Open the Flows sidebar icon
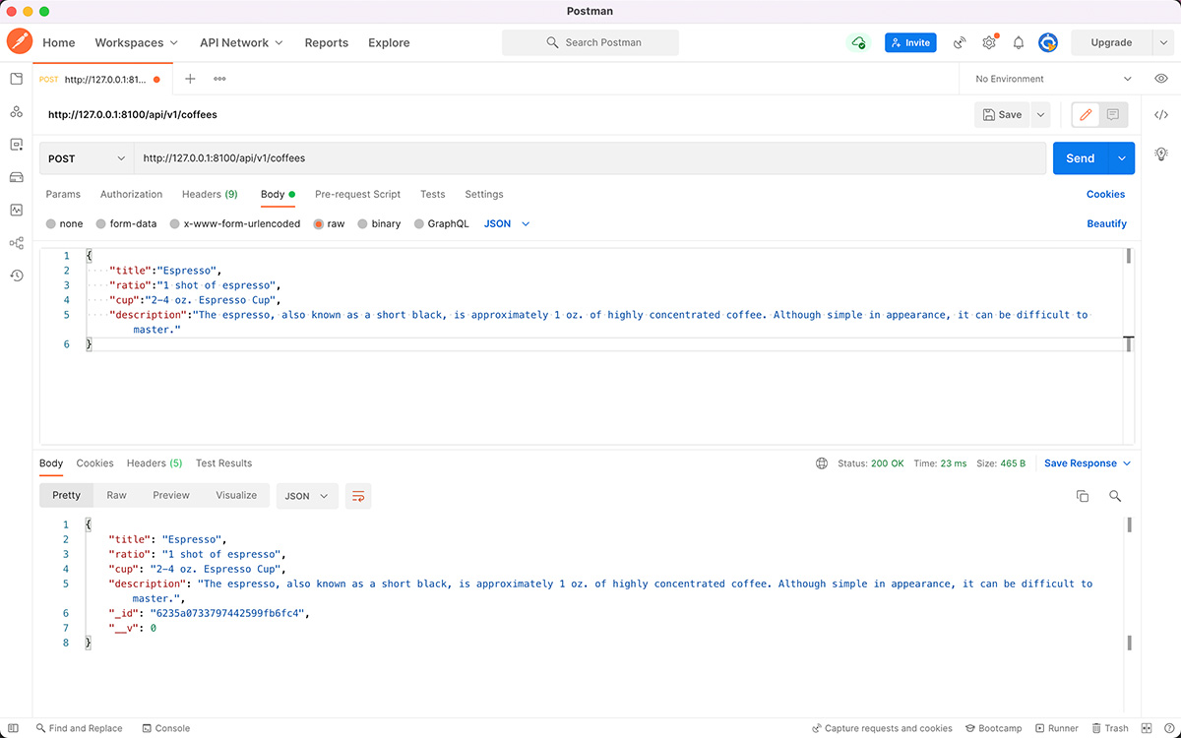The width and height of the screenshot is (1181, 738). tap(16, 243)
